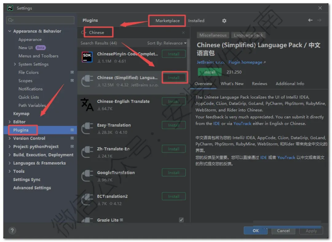The height and width of the screenshot is (242, 332).
Task: Click the PyCharm logo in title bar
Action: coord(10,8)
